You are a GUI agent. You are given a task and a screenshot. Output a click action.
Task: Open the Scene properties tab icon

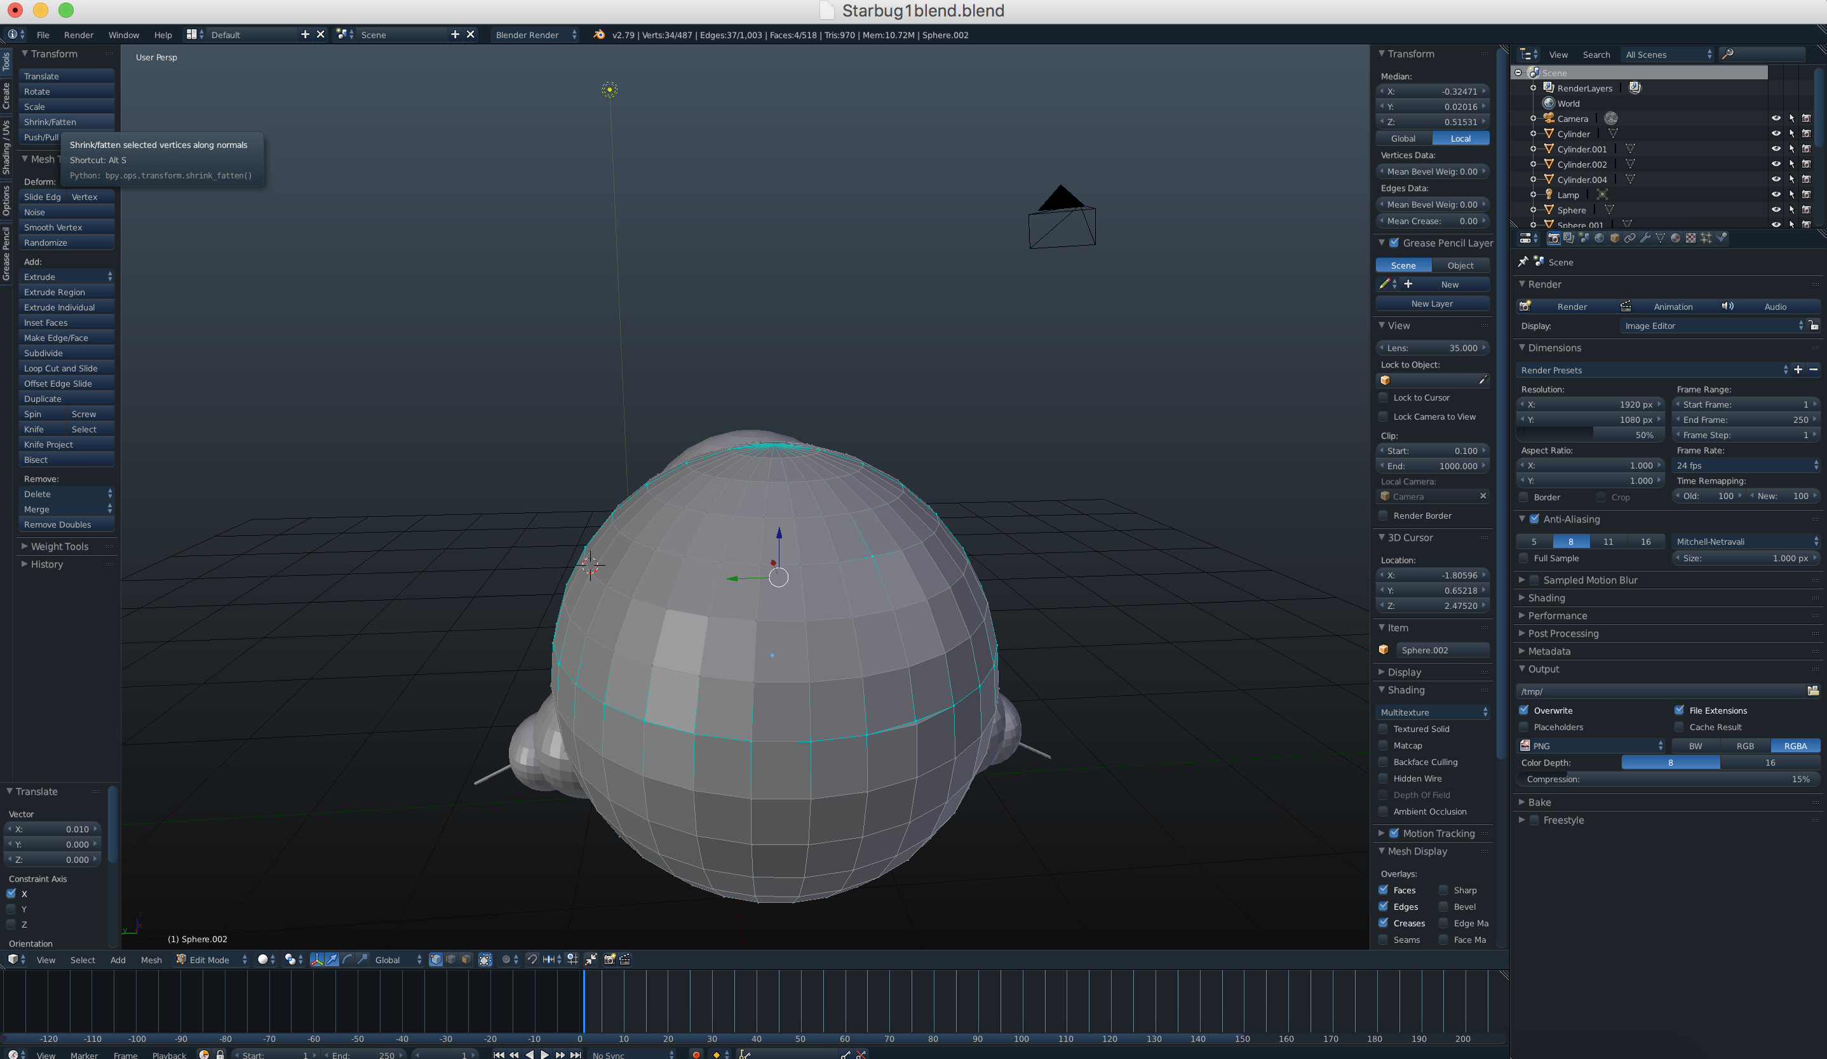click(1584, 237)
